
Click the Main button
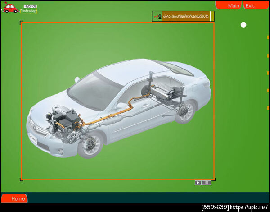(229, 5)
